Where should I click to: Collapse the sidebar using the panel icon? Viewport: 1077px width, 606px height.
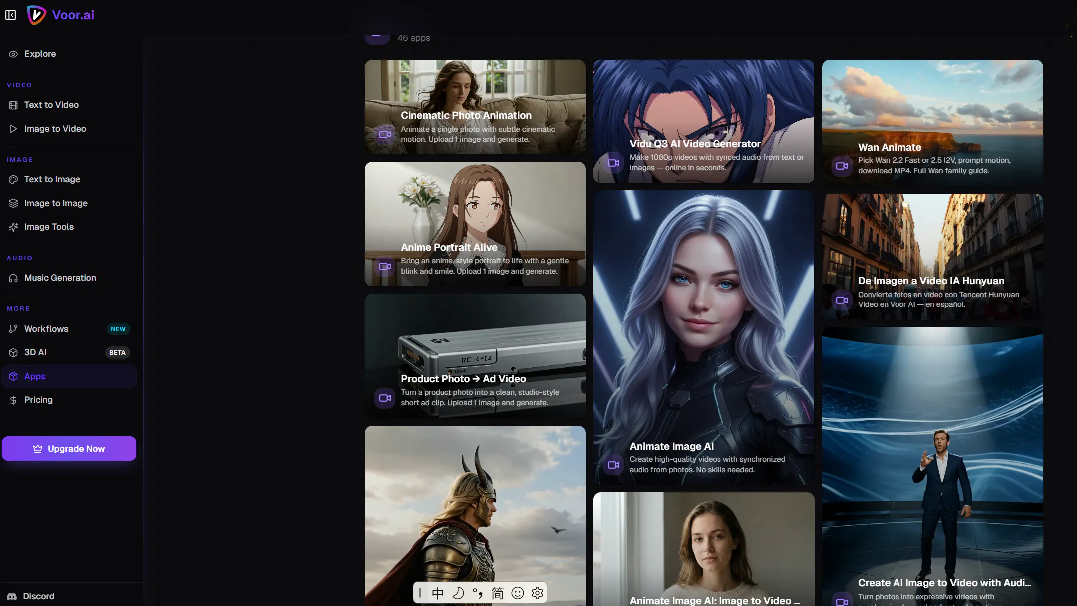(x=10, y=15)
